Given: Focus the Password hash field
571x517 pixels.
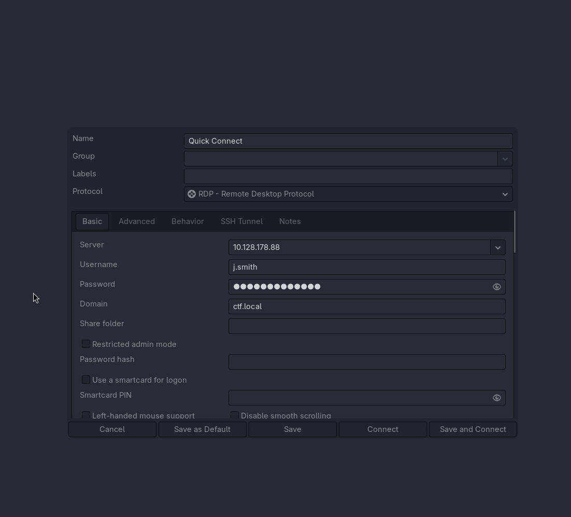Looking at the screenshot, I should 367,362.
